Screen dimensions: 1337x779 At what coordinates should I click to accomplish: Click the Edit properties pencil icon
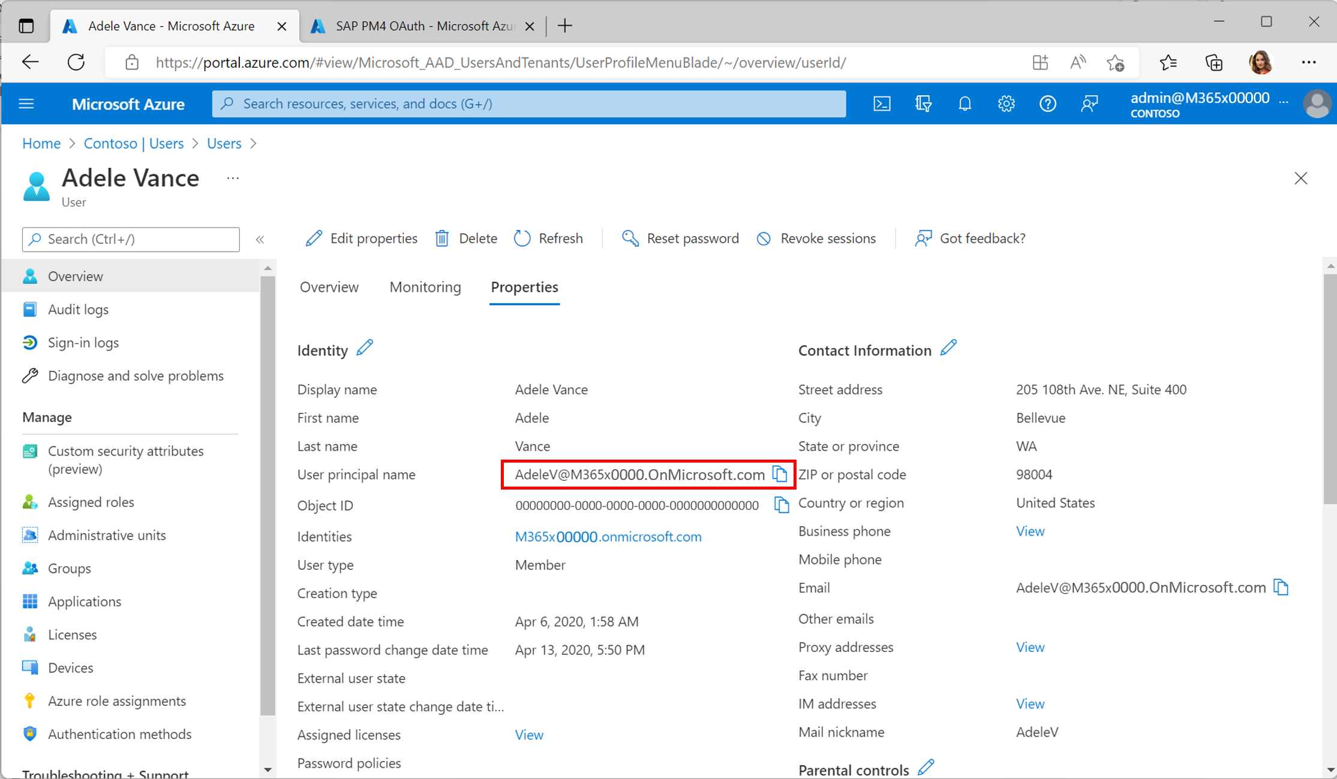click(314, 238)
